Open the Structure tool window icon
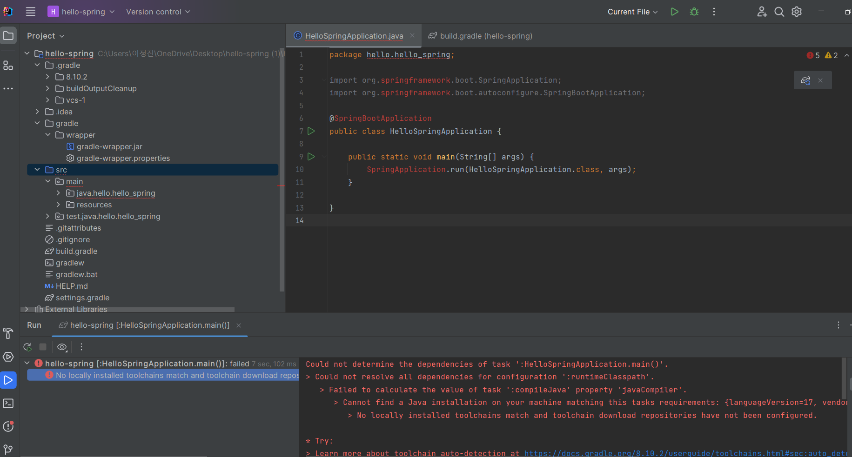Viewport: 852px width, 457px height. [x=8, y=66]
